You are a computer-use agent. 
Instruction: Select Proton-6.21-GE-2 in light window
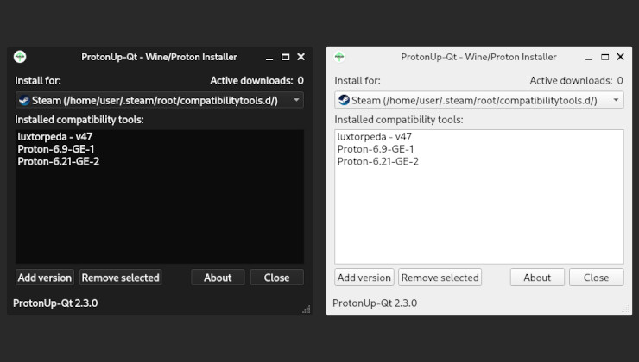(x=377, y=161)
